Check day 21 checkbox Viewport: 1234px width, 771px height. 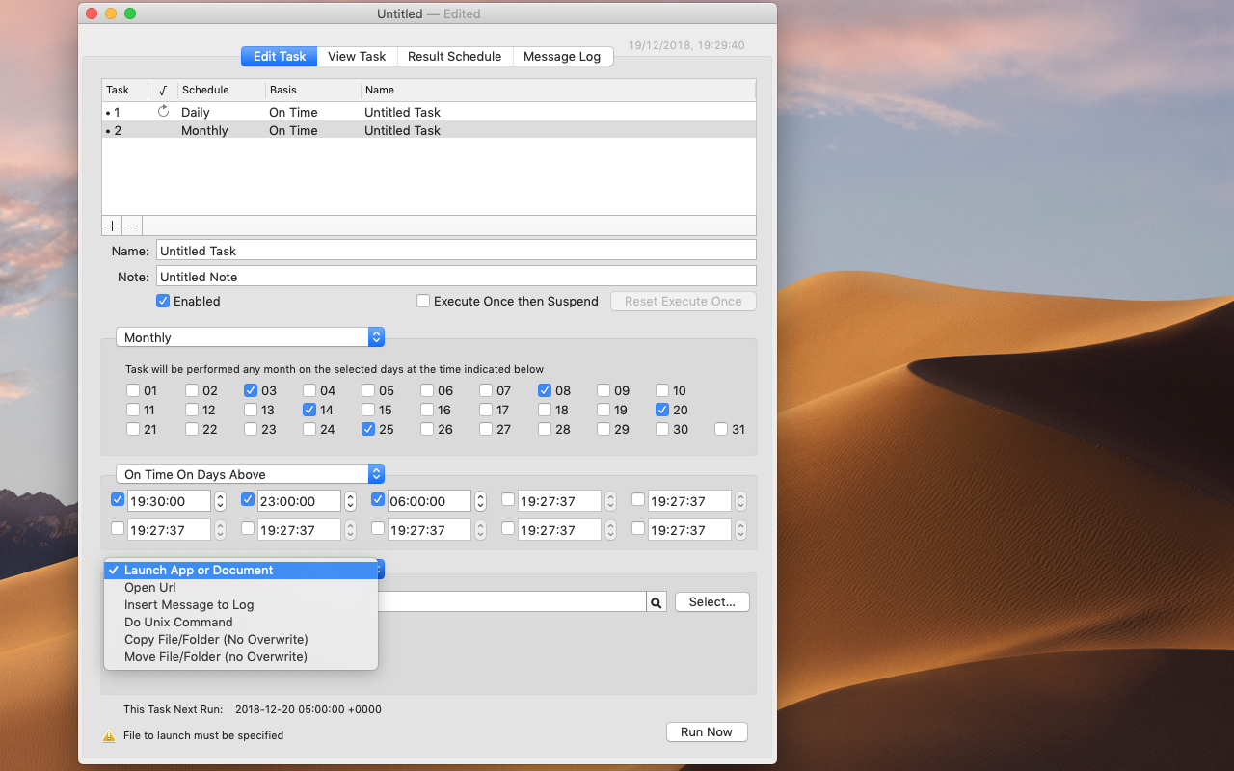(133, 429)
